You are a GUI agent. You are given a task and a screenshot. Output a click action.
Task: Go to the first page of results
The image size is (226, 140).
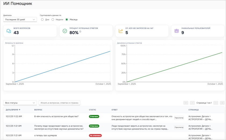(186, 103)
